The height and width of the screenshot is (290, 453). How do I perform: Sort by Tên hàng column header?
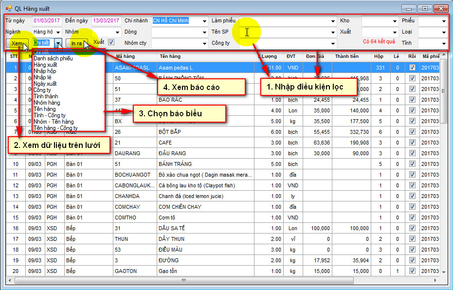point(205,56)
